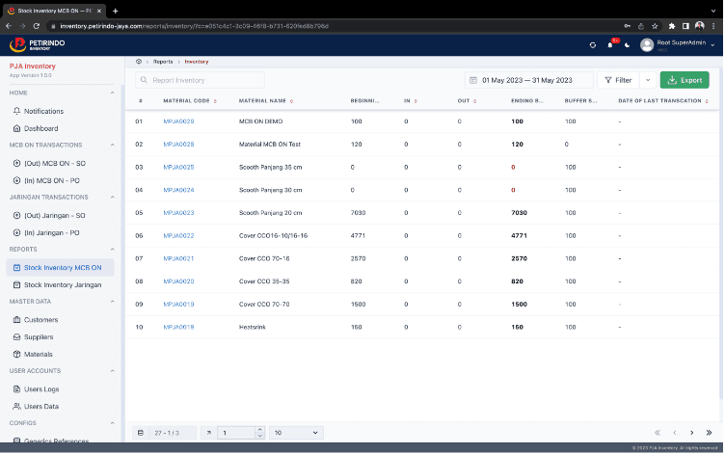This screenshot has width=725, height=454.
Task: Open Customers master data
Action: click(41, 320)
